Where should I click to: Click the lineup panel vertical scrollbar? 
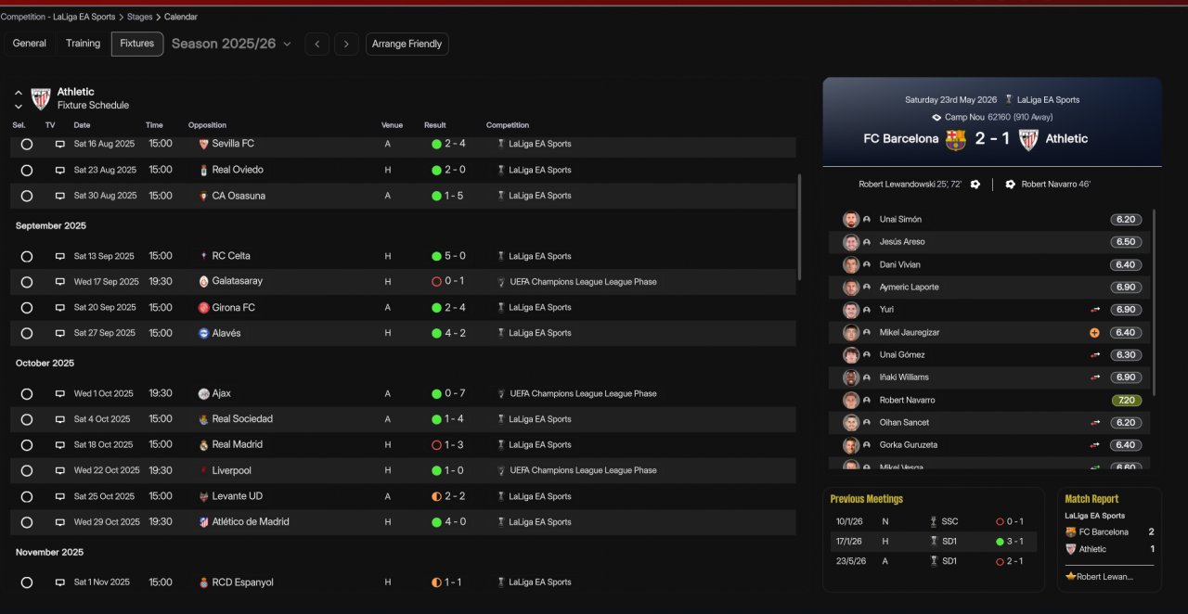click(x=1155, y=301)
